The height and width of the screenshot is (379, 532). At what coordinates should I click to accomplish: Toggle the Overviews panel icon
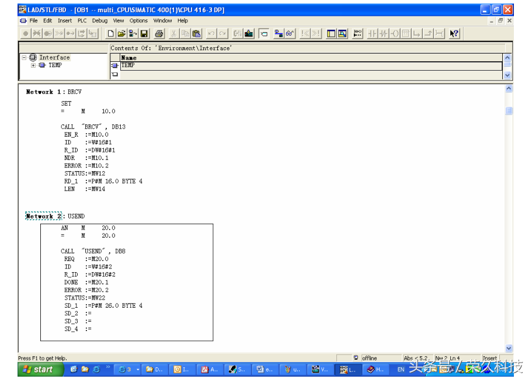pos(331,34)
